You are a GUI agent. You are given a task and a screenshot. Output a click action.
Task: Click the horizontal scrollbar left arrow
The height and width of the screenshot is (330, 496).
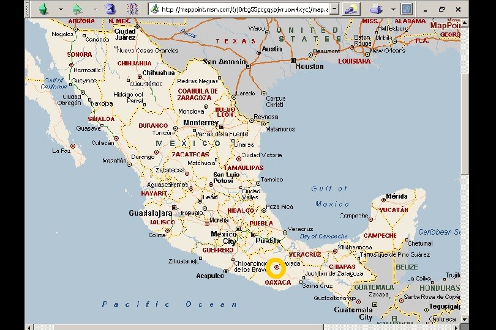click(29, 327)
